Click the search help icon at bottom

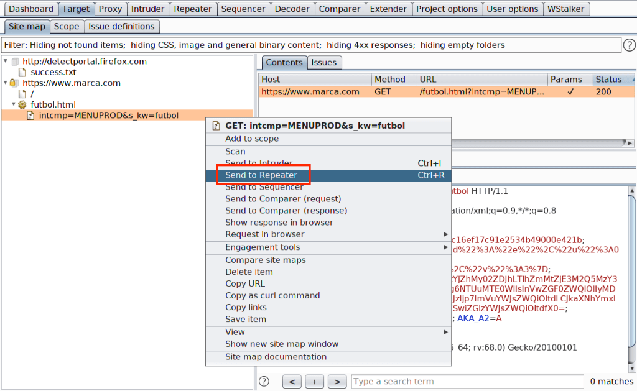(264, 381)
